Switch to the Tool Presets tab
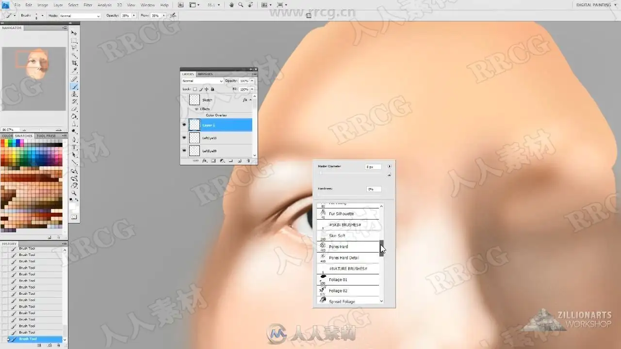The width and height of the screenshot is (621, 349). [x=46, y=136]
